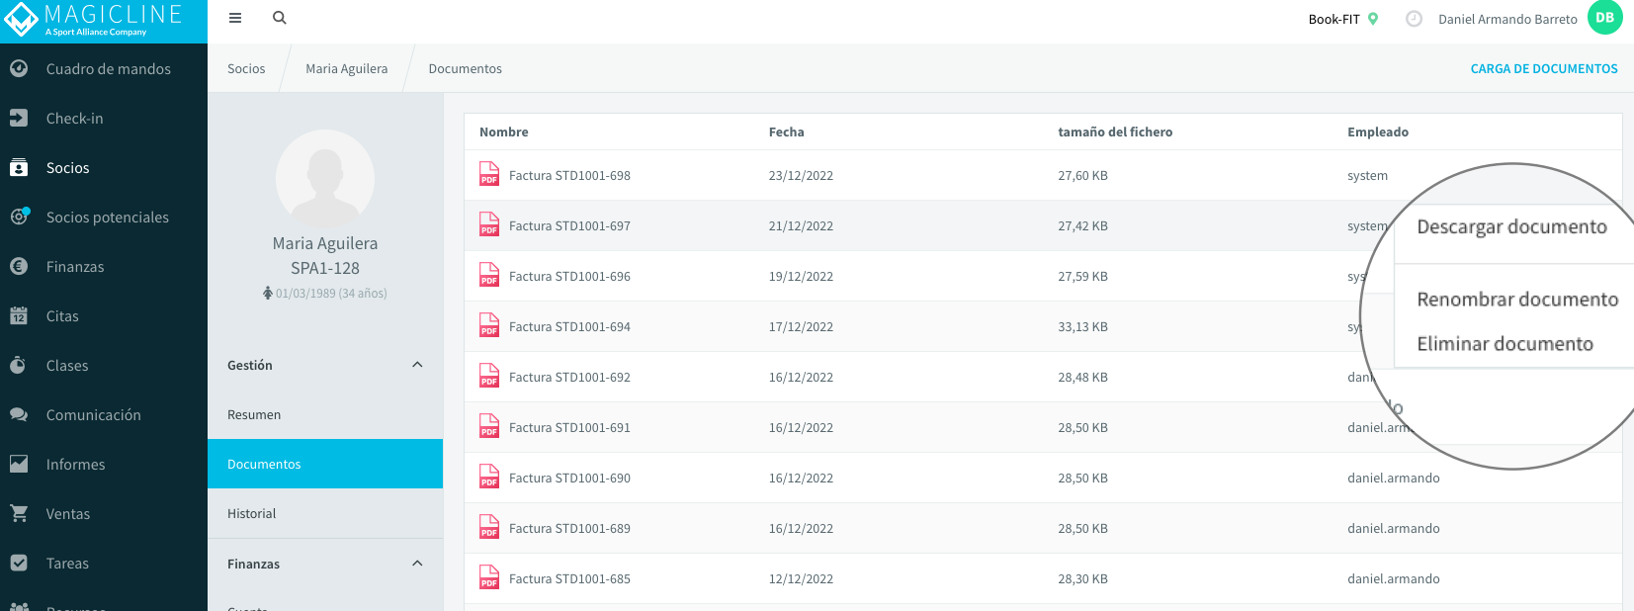Click size 33,13 KB cell
1634x611 pixels.
point(1082,326)
